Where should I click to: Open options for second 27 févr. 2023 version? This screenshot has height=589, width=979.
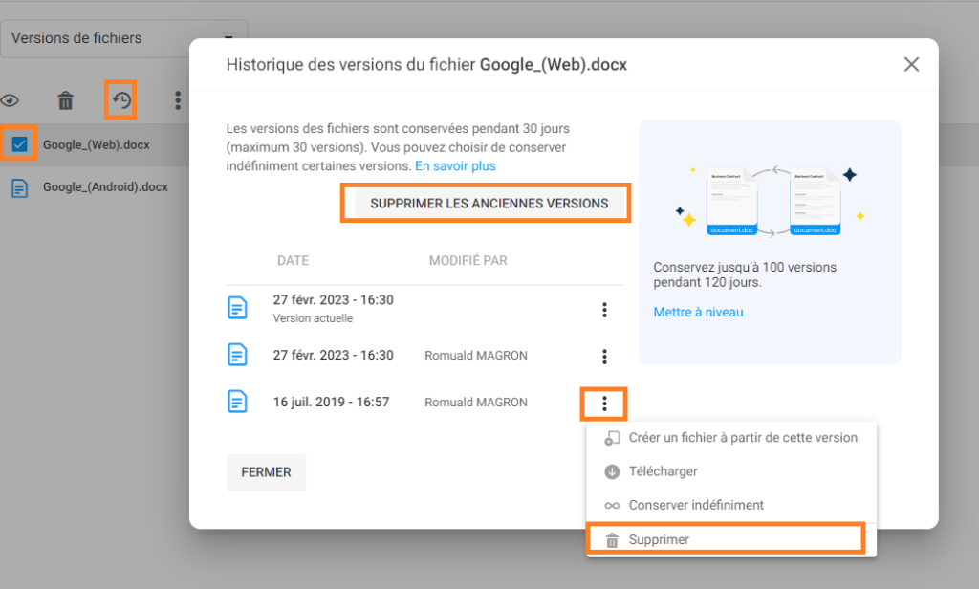[604, 356]
